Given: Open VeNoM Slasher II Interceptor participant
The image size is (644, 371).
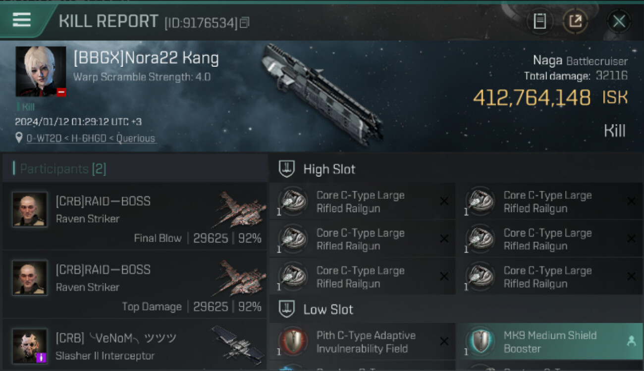Looking at the screenshot, I should click(135, 345).
